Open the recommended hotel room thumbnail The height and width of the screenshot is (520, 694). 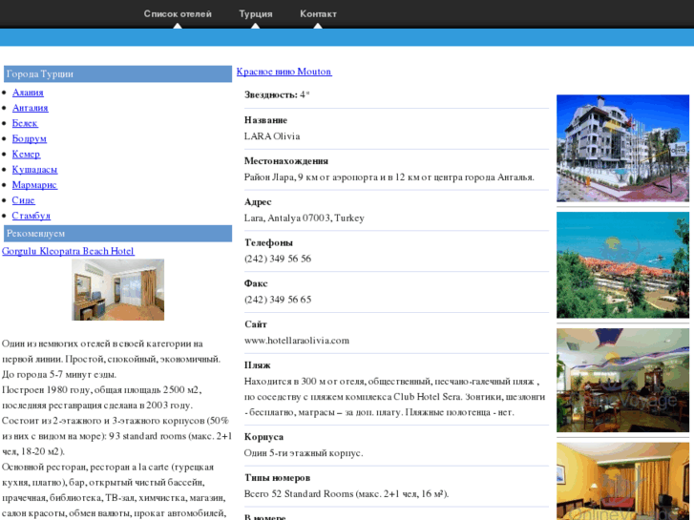click(117, 289)
